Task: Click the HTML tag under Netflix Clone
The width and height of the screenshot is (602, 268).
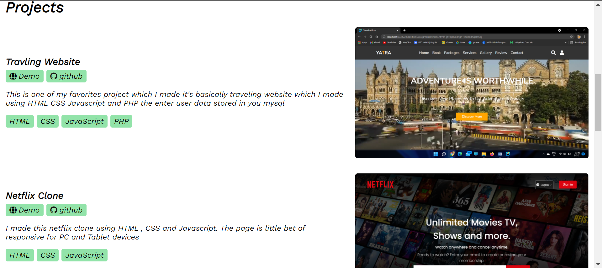Action: (x=20, y=255)
